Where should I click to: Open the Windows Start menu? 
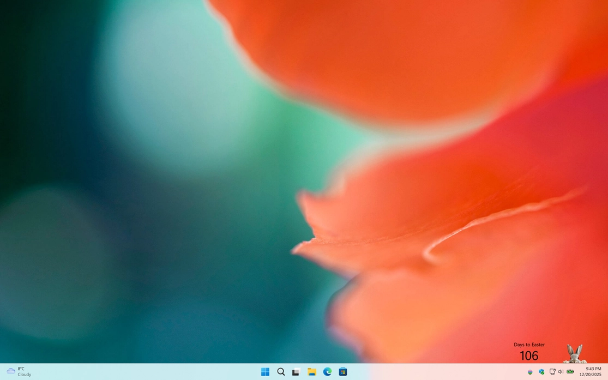[265, 372]
